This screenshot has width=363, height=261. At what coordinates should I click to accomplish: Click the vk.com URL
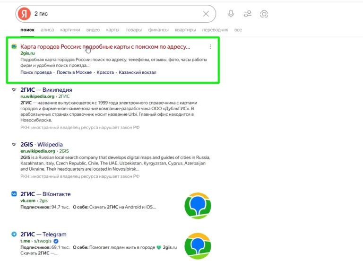pyautogui.click(x=28, y=200)
